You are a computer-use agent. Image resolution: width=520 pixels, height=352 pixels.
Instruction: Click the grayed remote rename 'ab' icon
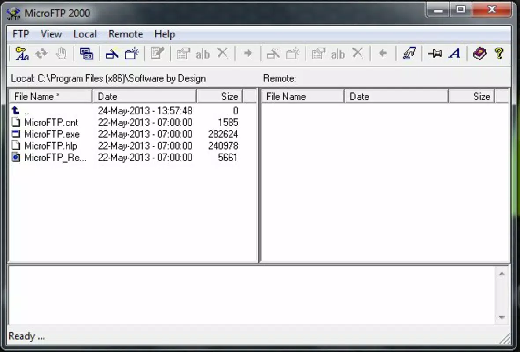[338, 54]
